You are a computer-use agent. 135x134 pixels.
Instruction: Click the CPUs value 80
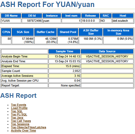(x=9, y=39)
